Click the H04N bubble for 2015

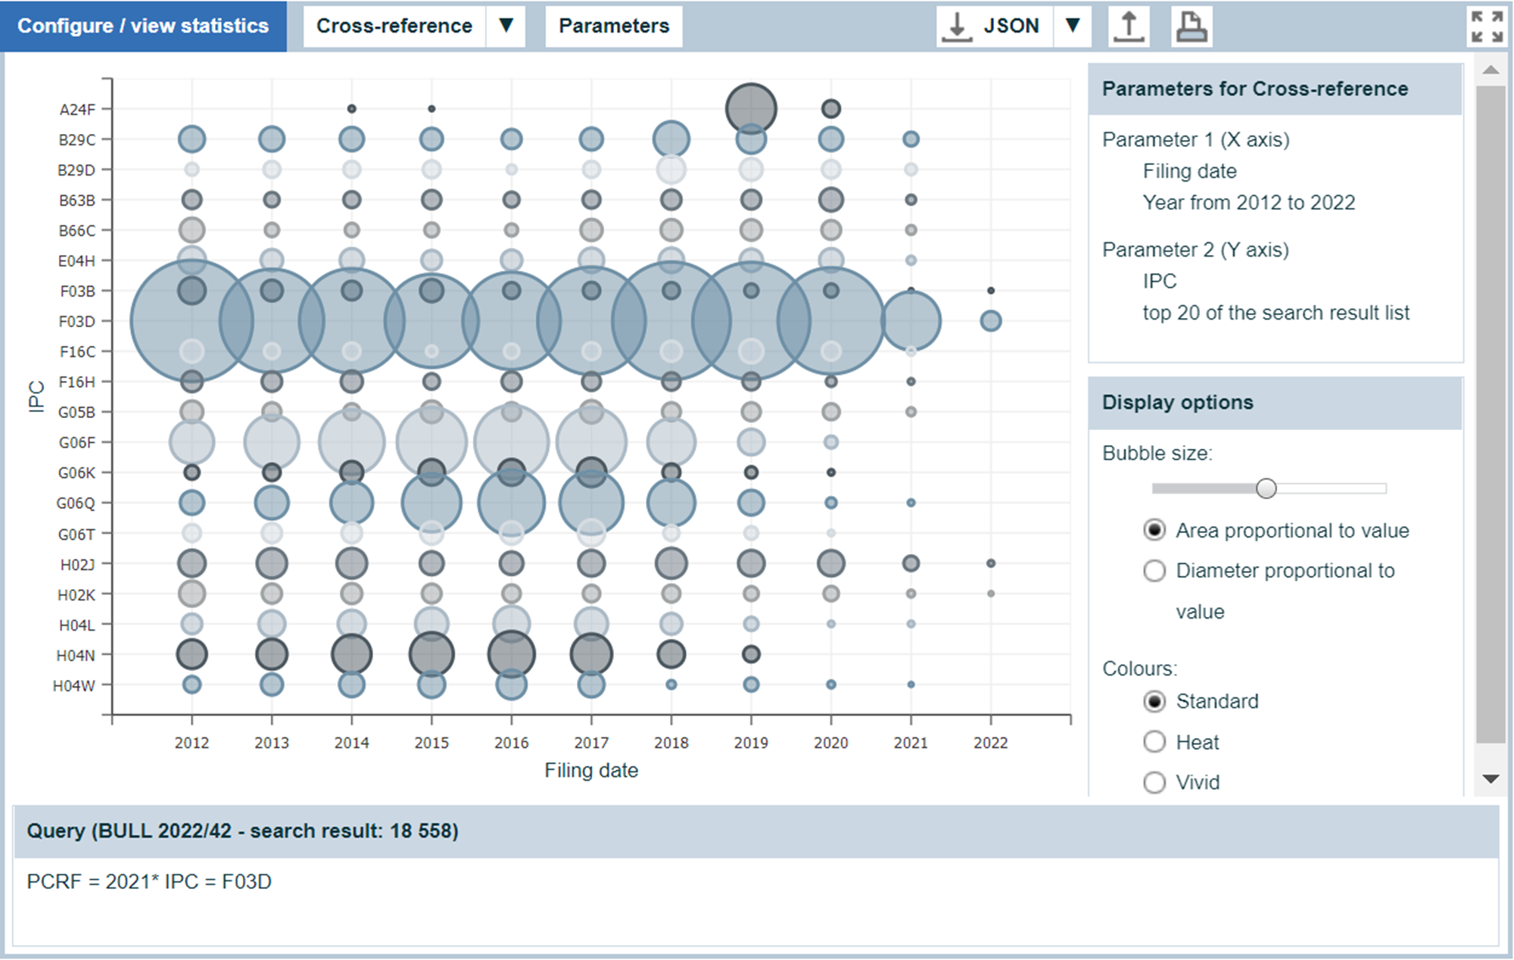(431, 654)
